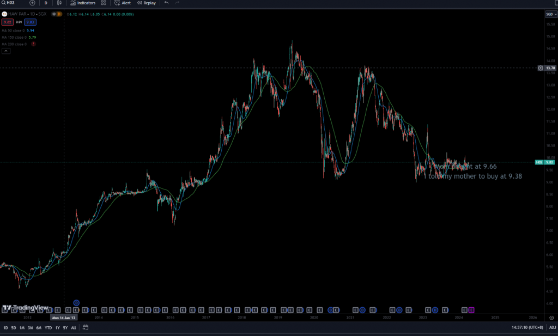Open the SGD currency dropdown
Viewport: 558px width, 336px height.
[x=550, y=14]
